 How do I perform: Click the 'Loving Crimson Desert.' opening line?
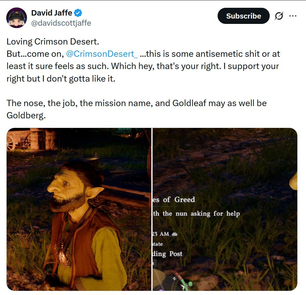pyautogui.click(x=53, y=42)
